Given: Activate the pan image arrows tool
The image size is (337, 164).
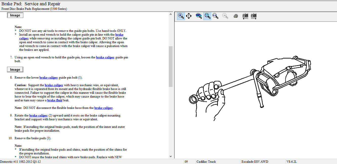Looking at the screenshot, I should pos(189,16).
